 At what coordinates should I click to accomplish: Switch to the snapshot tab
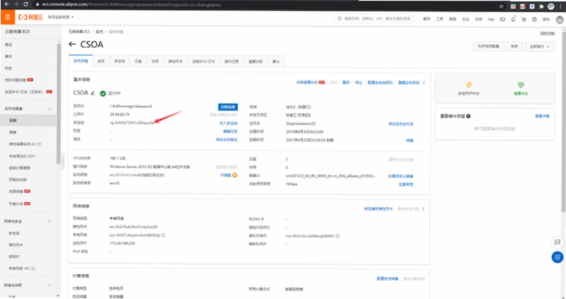point(155,61)
